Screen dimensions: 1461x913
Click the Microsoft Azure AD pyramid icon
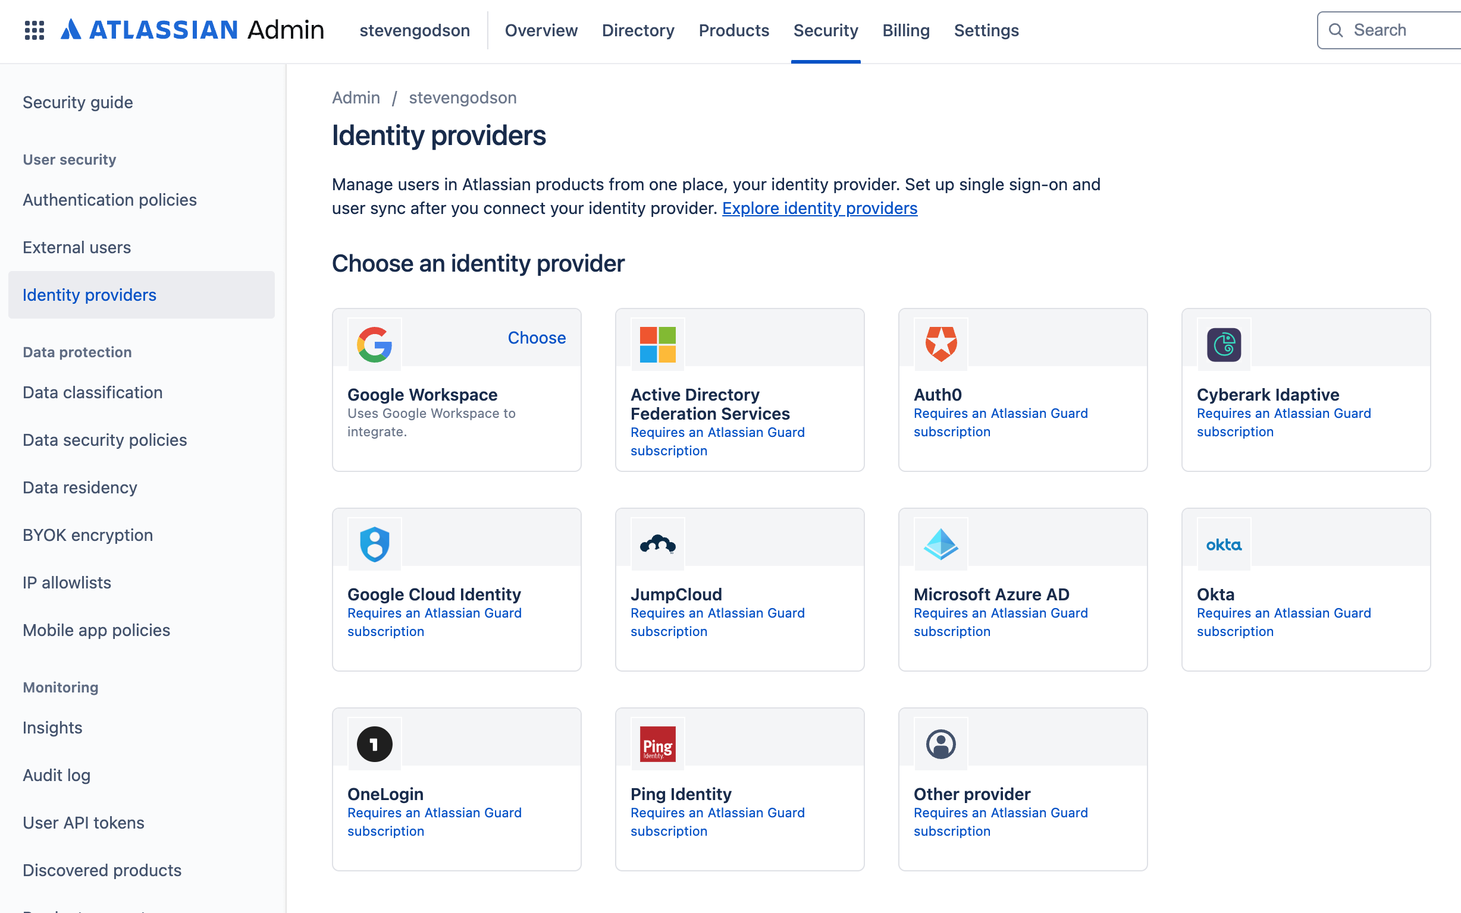pos(940,544)
